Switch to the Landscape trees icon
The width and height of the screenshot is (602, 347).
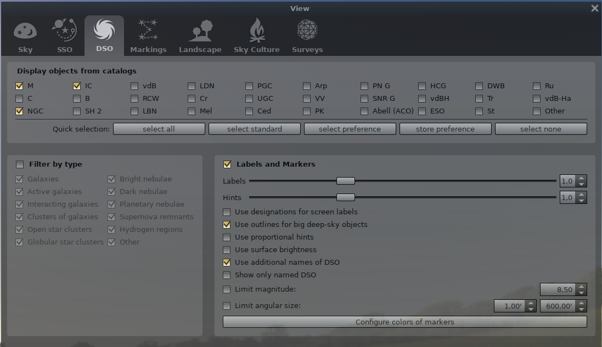pyautogui.click(x=200, y=31)
